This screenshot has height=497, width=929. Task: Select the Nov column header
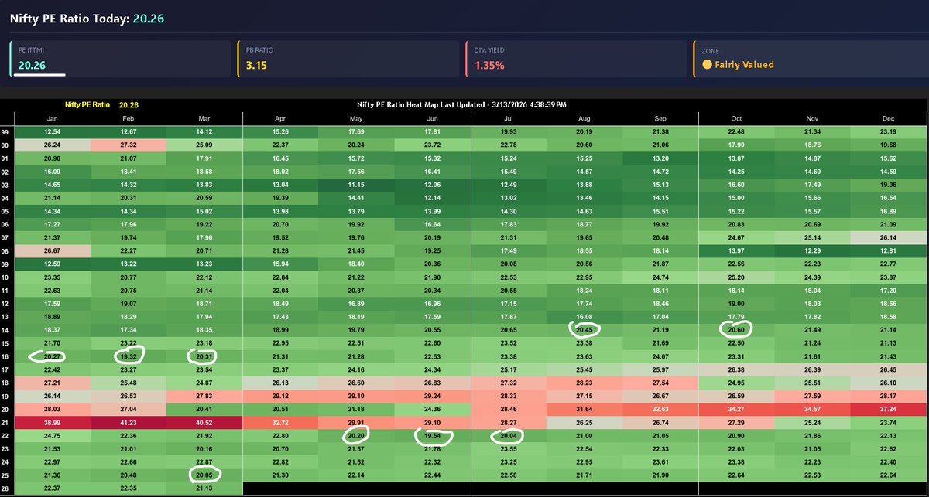[x=812, y=118]
